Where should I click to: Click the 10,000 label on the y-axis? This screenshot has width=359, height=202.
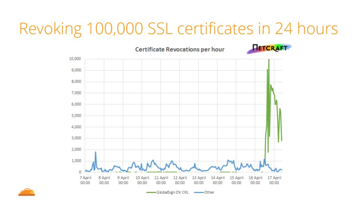(74, 59)
